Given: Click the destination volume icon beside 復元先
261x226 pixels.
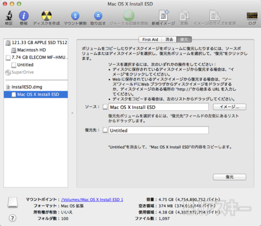Looking at the screenshot, I should click(105, 130).
